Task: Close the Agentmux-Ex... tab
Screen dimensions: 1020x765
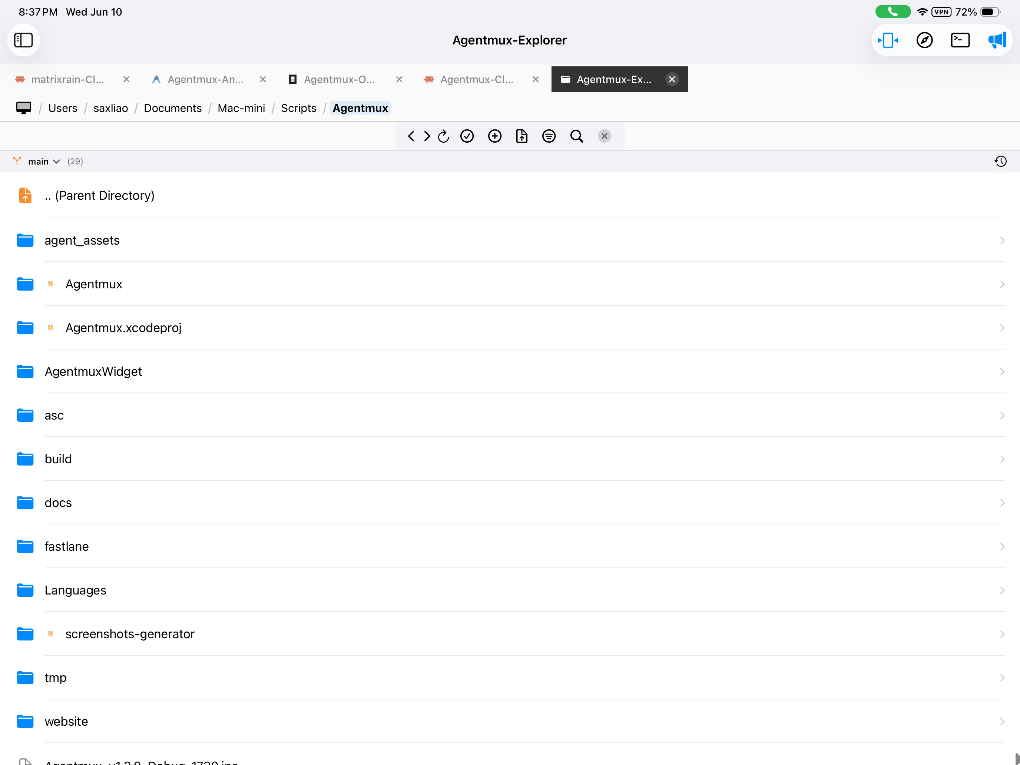Action: 672,79
